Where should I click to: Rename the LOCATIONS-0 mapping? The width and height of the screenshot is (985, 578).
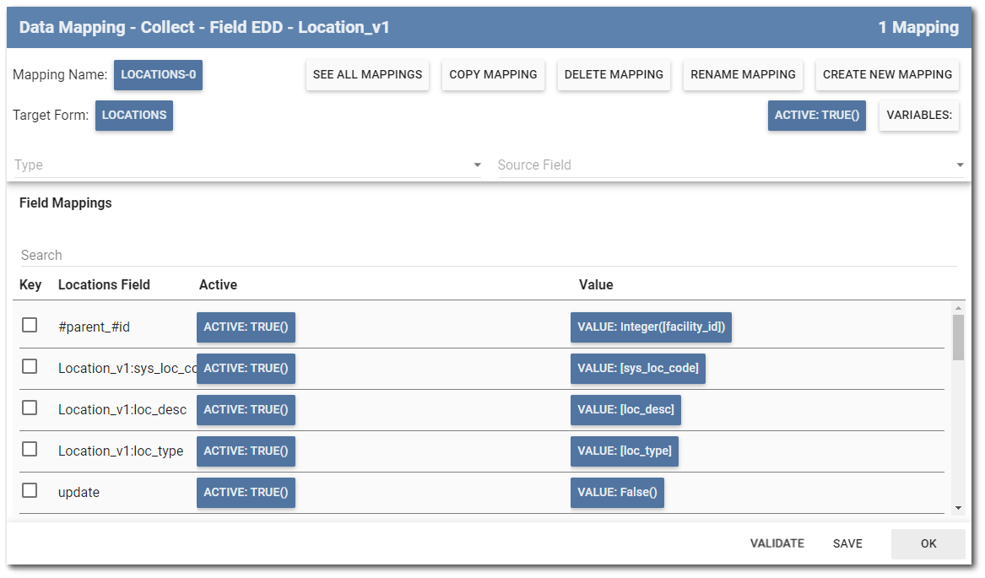click(x=743, y=74)
